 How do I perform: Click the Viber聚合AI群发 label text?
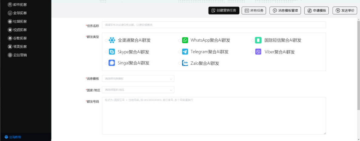pos(279,52)
